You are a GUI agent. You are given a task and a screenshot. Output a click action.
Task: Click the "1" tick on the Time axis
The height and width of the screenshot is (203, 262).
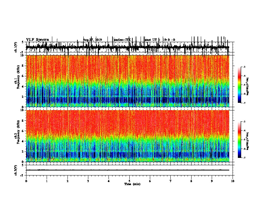click(47, 181)
